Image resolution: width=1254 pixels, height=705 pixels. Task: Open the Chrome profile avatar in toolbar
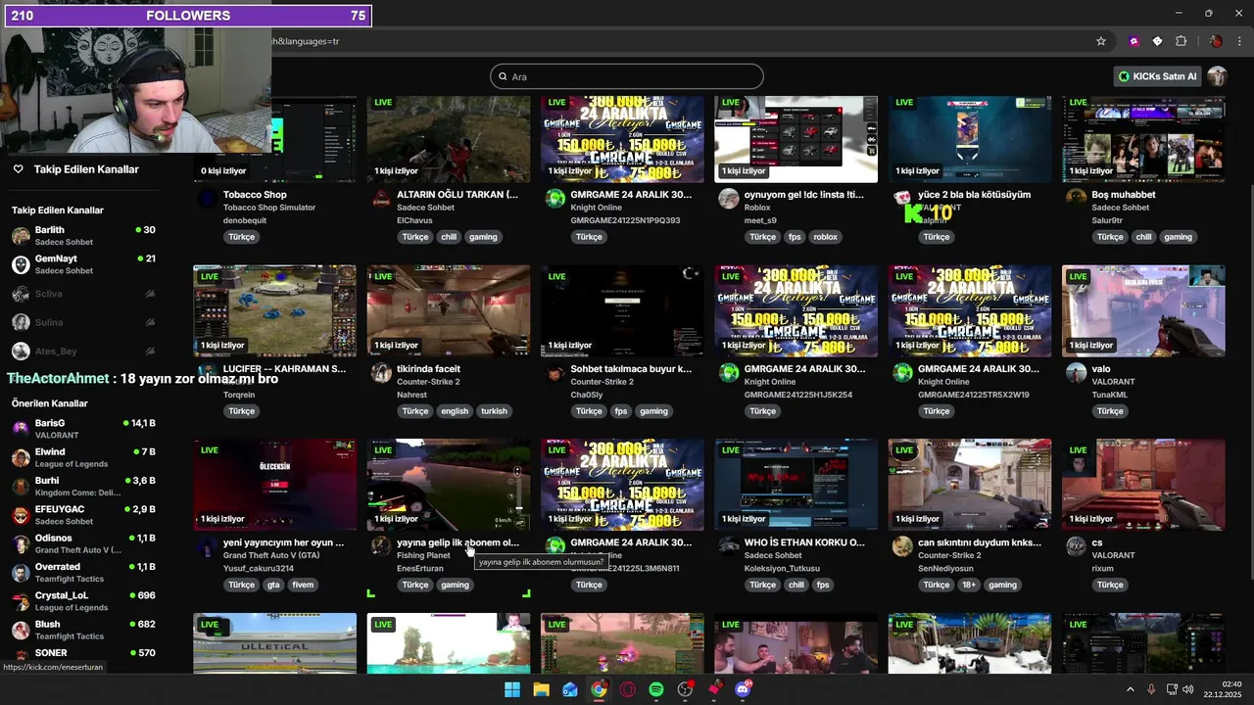(x=1216, y=41)
